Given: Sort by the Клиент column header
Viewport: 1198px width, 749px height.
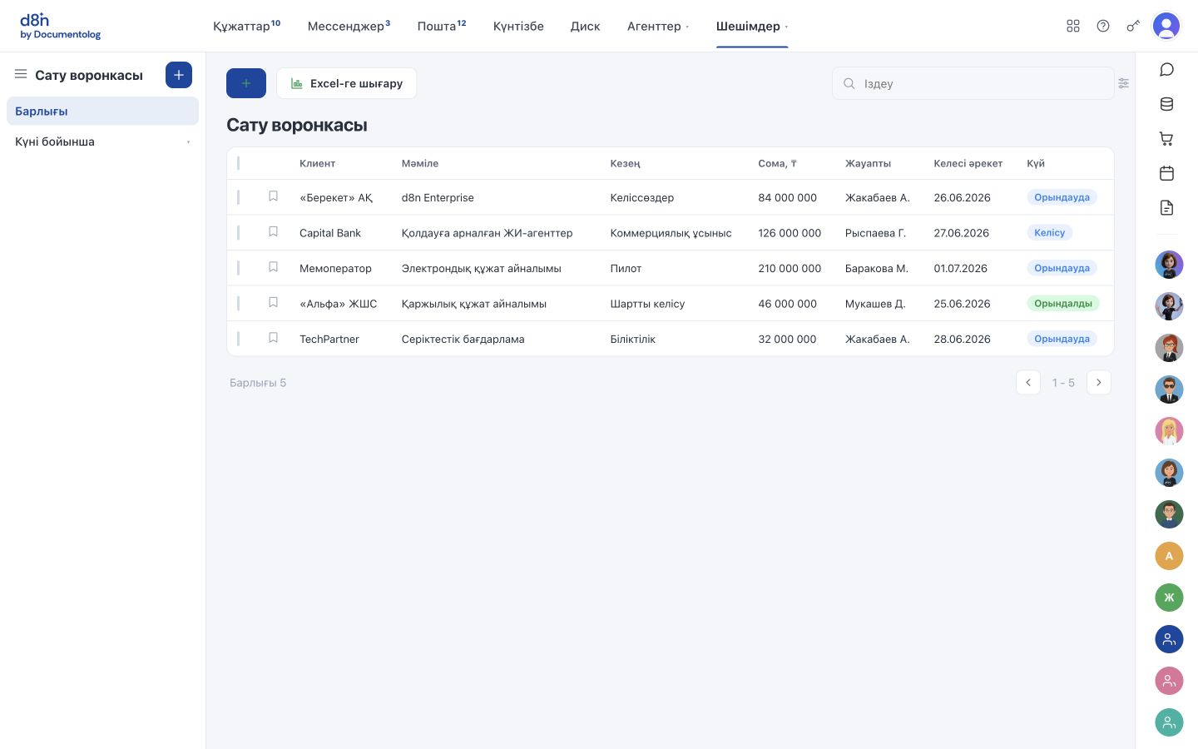Looking at the screenshot, I should [317, 163].
